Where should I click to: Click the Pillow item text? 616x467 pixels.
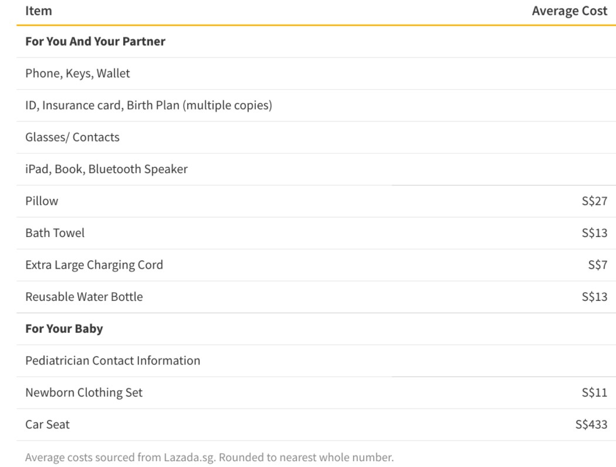[x=42, y=201]
